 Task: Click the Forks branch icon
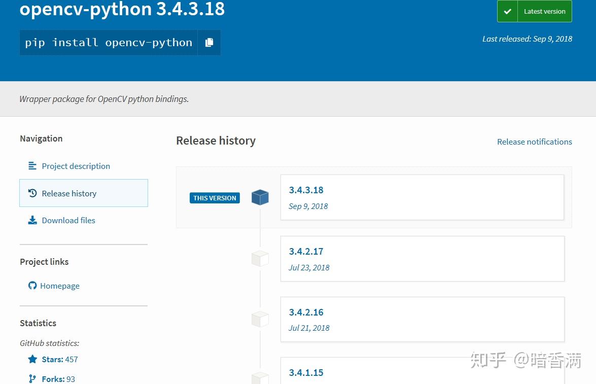point(32,379)
